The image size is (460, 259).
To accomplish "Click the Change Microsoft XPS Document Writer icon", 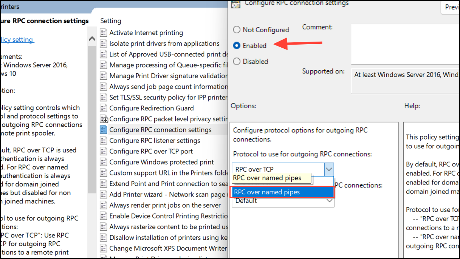I will point(104,248).
